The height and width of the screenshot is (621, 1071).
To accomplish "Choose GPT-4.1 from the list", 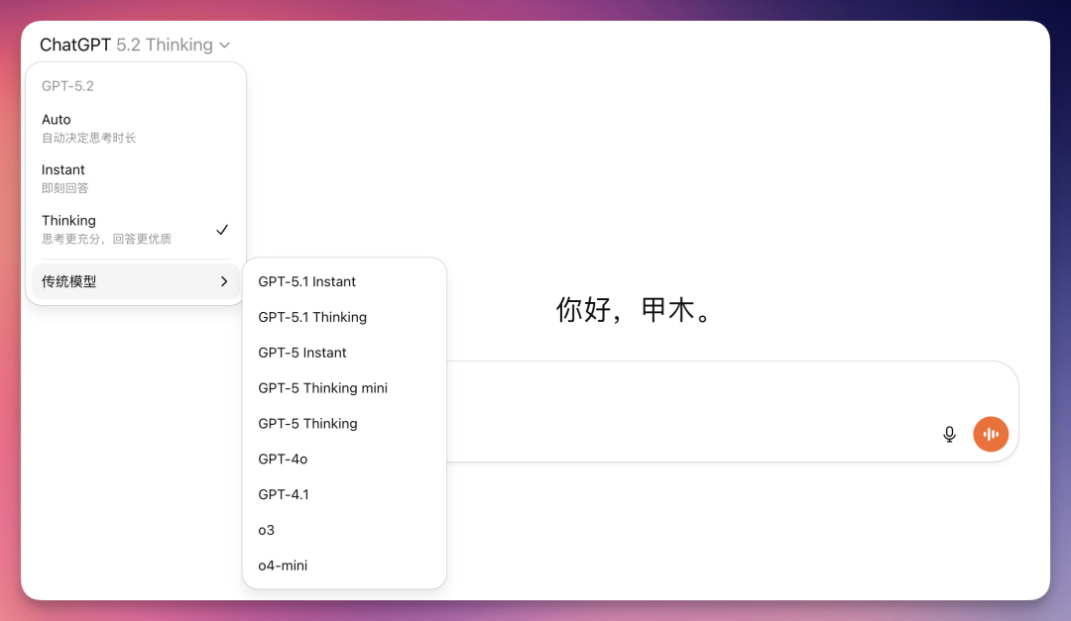I will coord(284,494).
